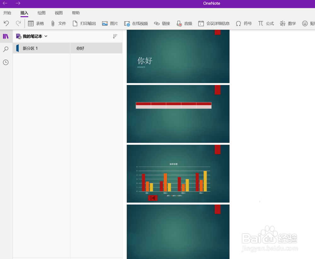The image size is (315, 259).
Task: Insert a link (链接)
Action: pyautogui.click(x=162, y=24)
